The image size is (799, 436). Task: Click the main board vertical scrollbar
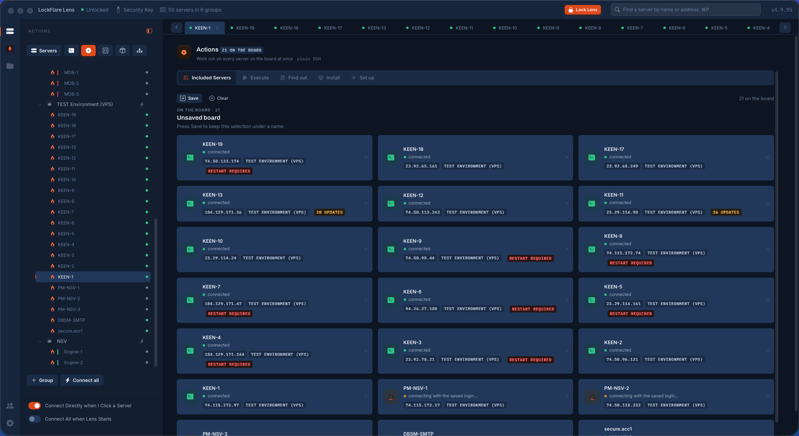777,247
